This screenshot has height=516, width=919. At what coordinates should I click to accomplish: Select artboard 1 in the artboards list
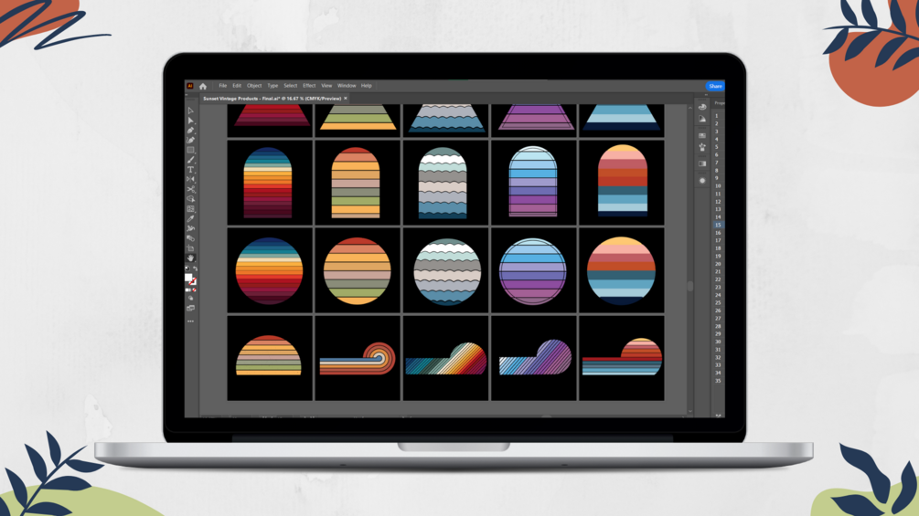click(x=716, y=116)
